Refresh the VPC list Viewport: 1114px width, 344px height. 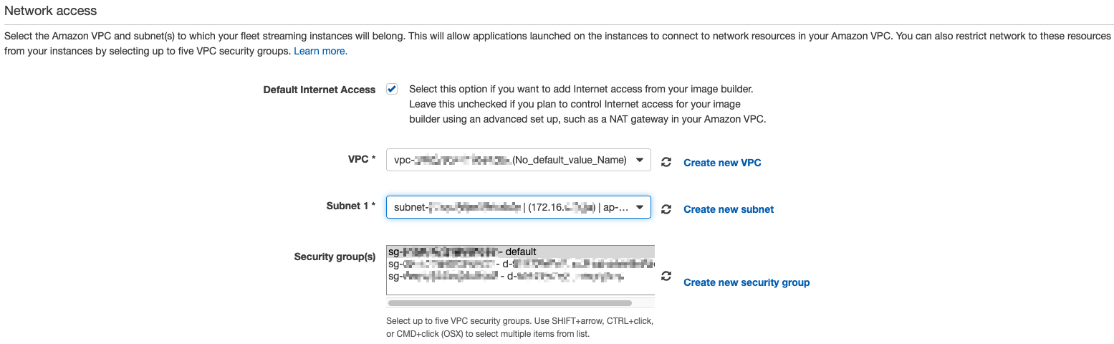click(x=666, y=163)
